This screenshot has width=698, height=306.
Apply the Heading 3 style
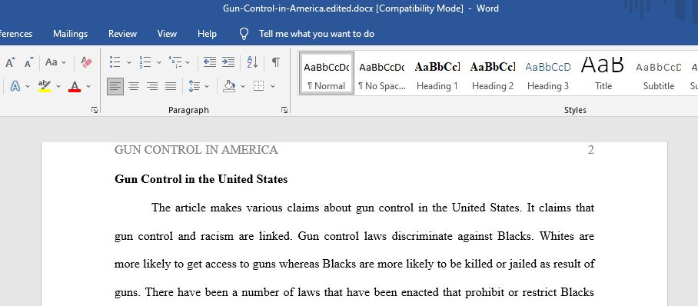(548, 74)
